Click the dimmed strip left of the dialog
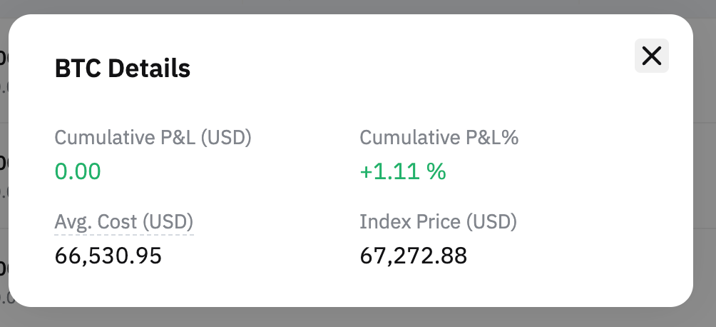 coord(4,164)
